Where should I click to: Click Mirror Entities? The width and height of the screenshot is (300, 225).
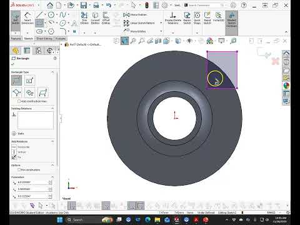135,15
